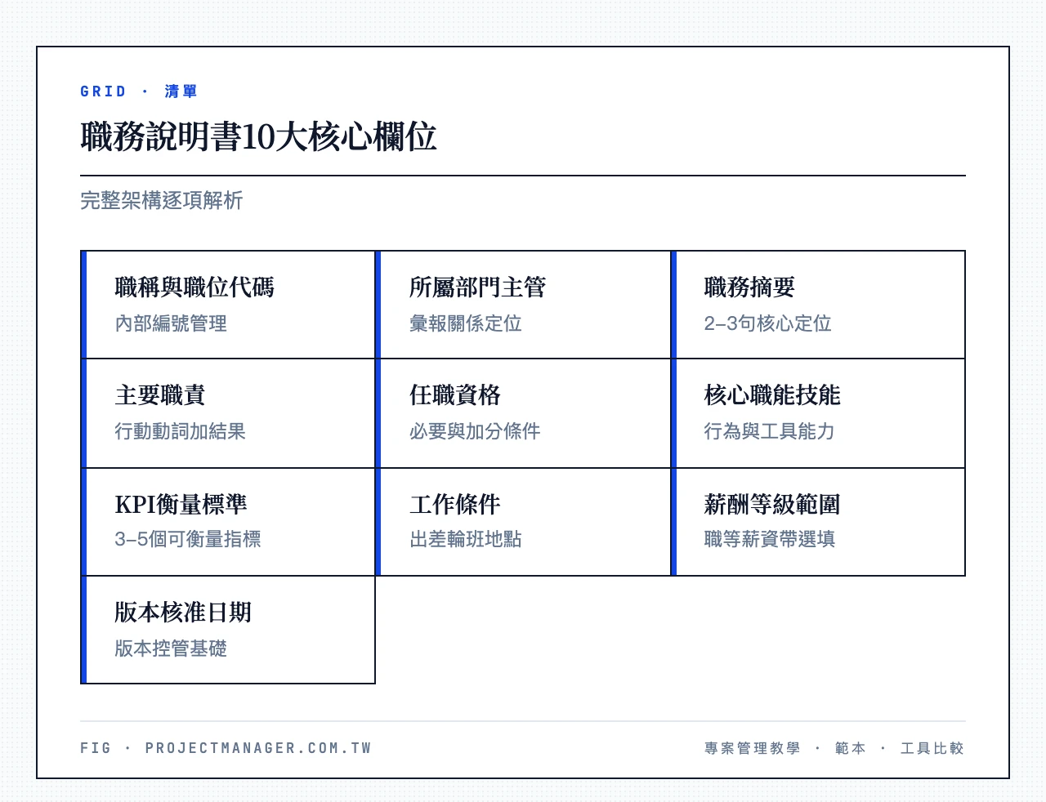The width and height of the screenshot is (1046, 802).
Task: Click the 必要與加分條件 description
Action: coord(476,431)
